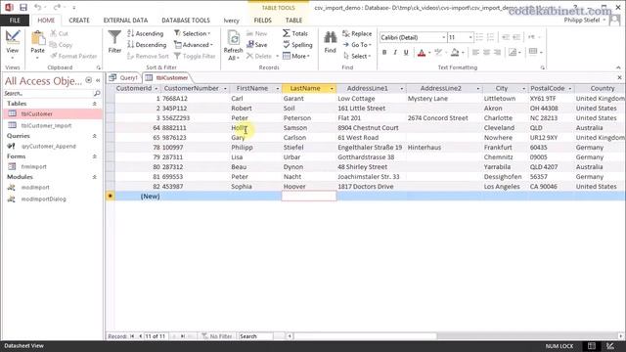Image resolution: width=626 pixels, height=352 pixels.
Task: Save database via quick access toolbar icon
Action: click(x=23, y=7)
